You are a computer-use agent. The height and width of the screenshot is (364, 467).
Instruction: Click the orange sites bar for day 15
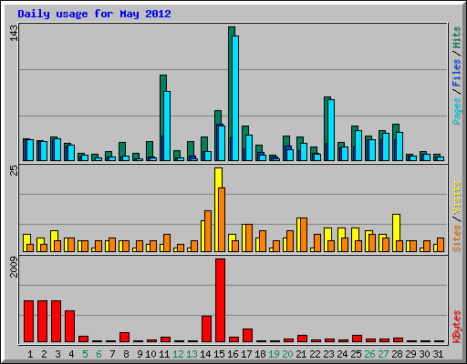click(222, 219)
